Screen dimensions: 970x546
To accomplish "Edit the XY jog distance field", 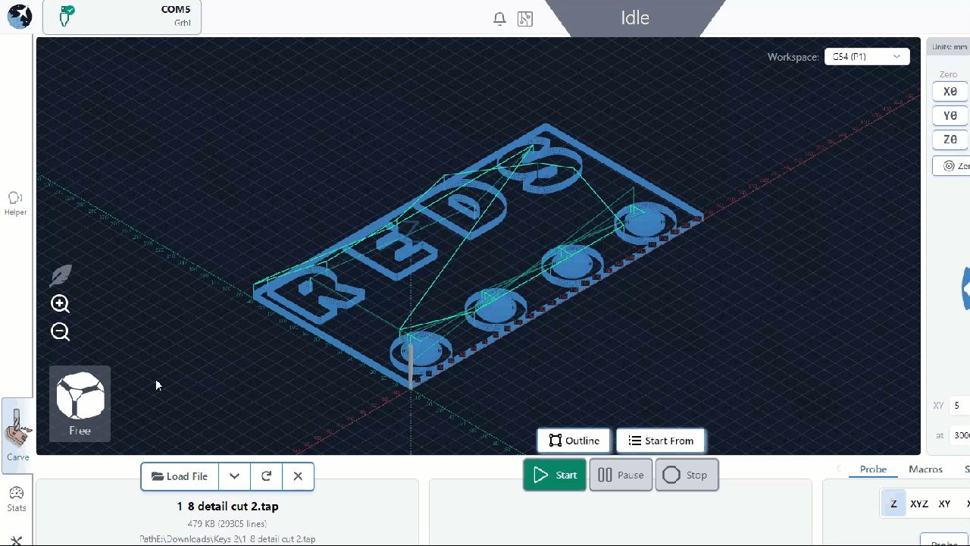I will 960,406.
